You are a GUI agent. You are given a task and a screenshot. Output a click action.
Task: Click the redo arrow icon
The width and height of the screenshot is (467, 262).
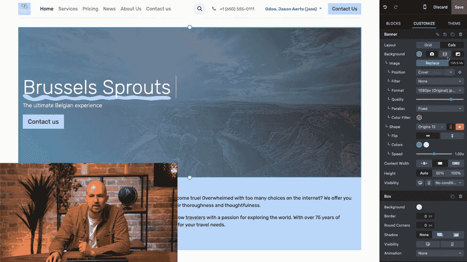(396, 7)
